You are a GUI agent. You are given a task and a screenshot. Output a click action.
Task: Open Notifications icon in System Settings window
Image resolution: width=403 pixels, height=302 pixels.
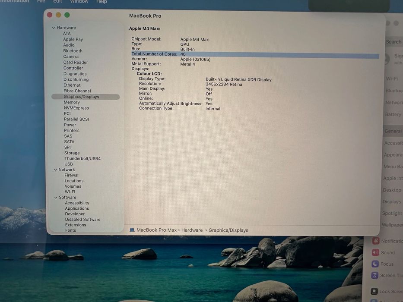[376, 241]
